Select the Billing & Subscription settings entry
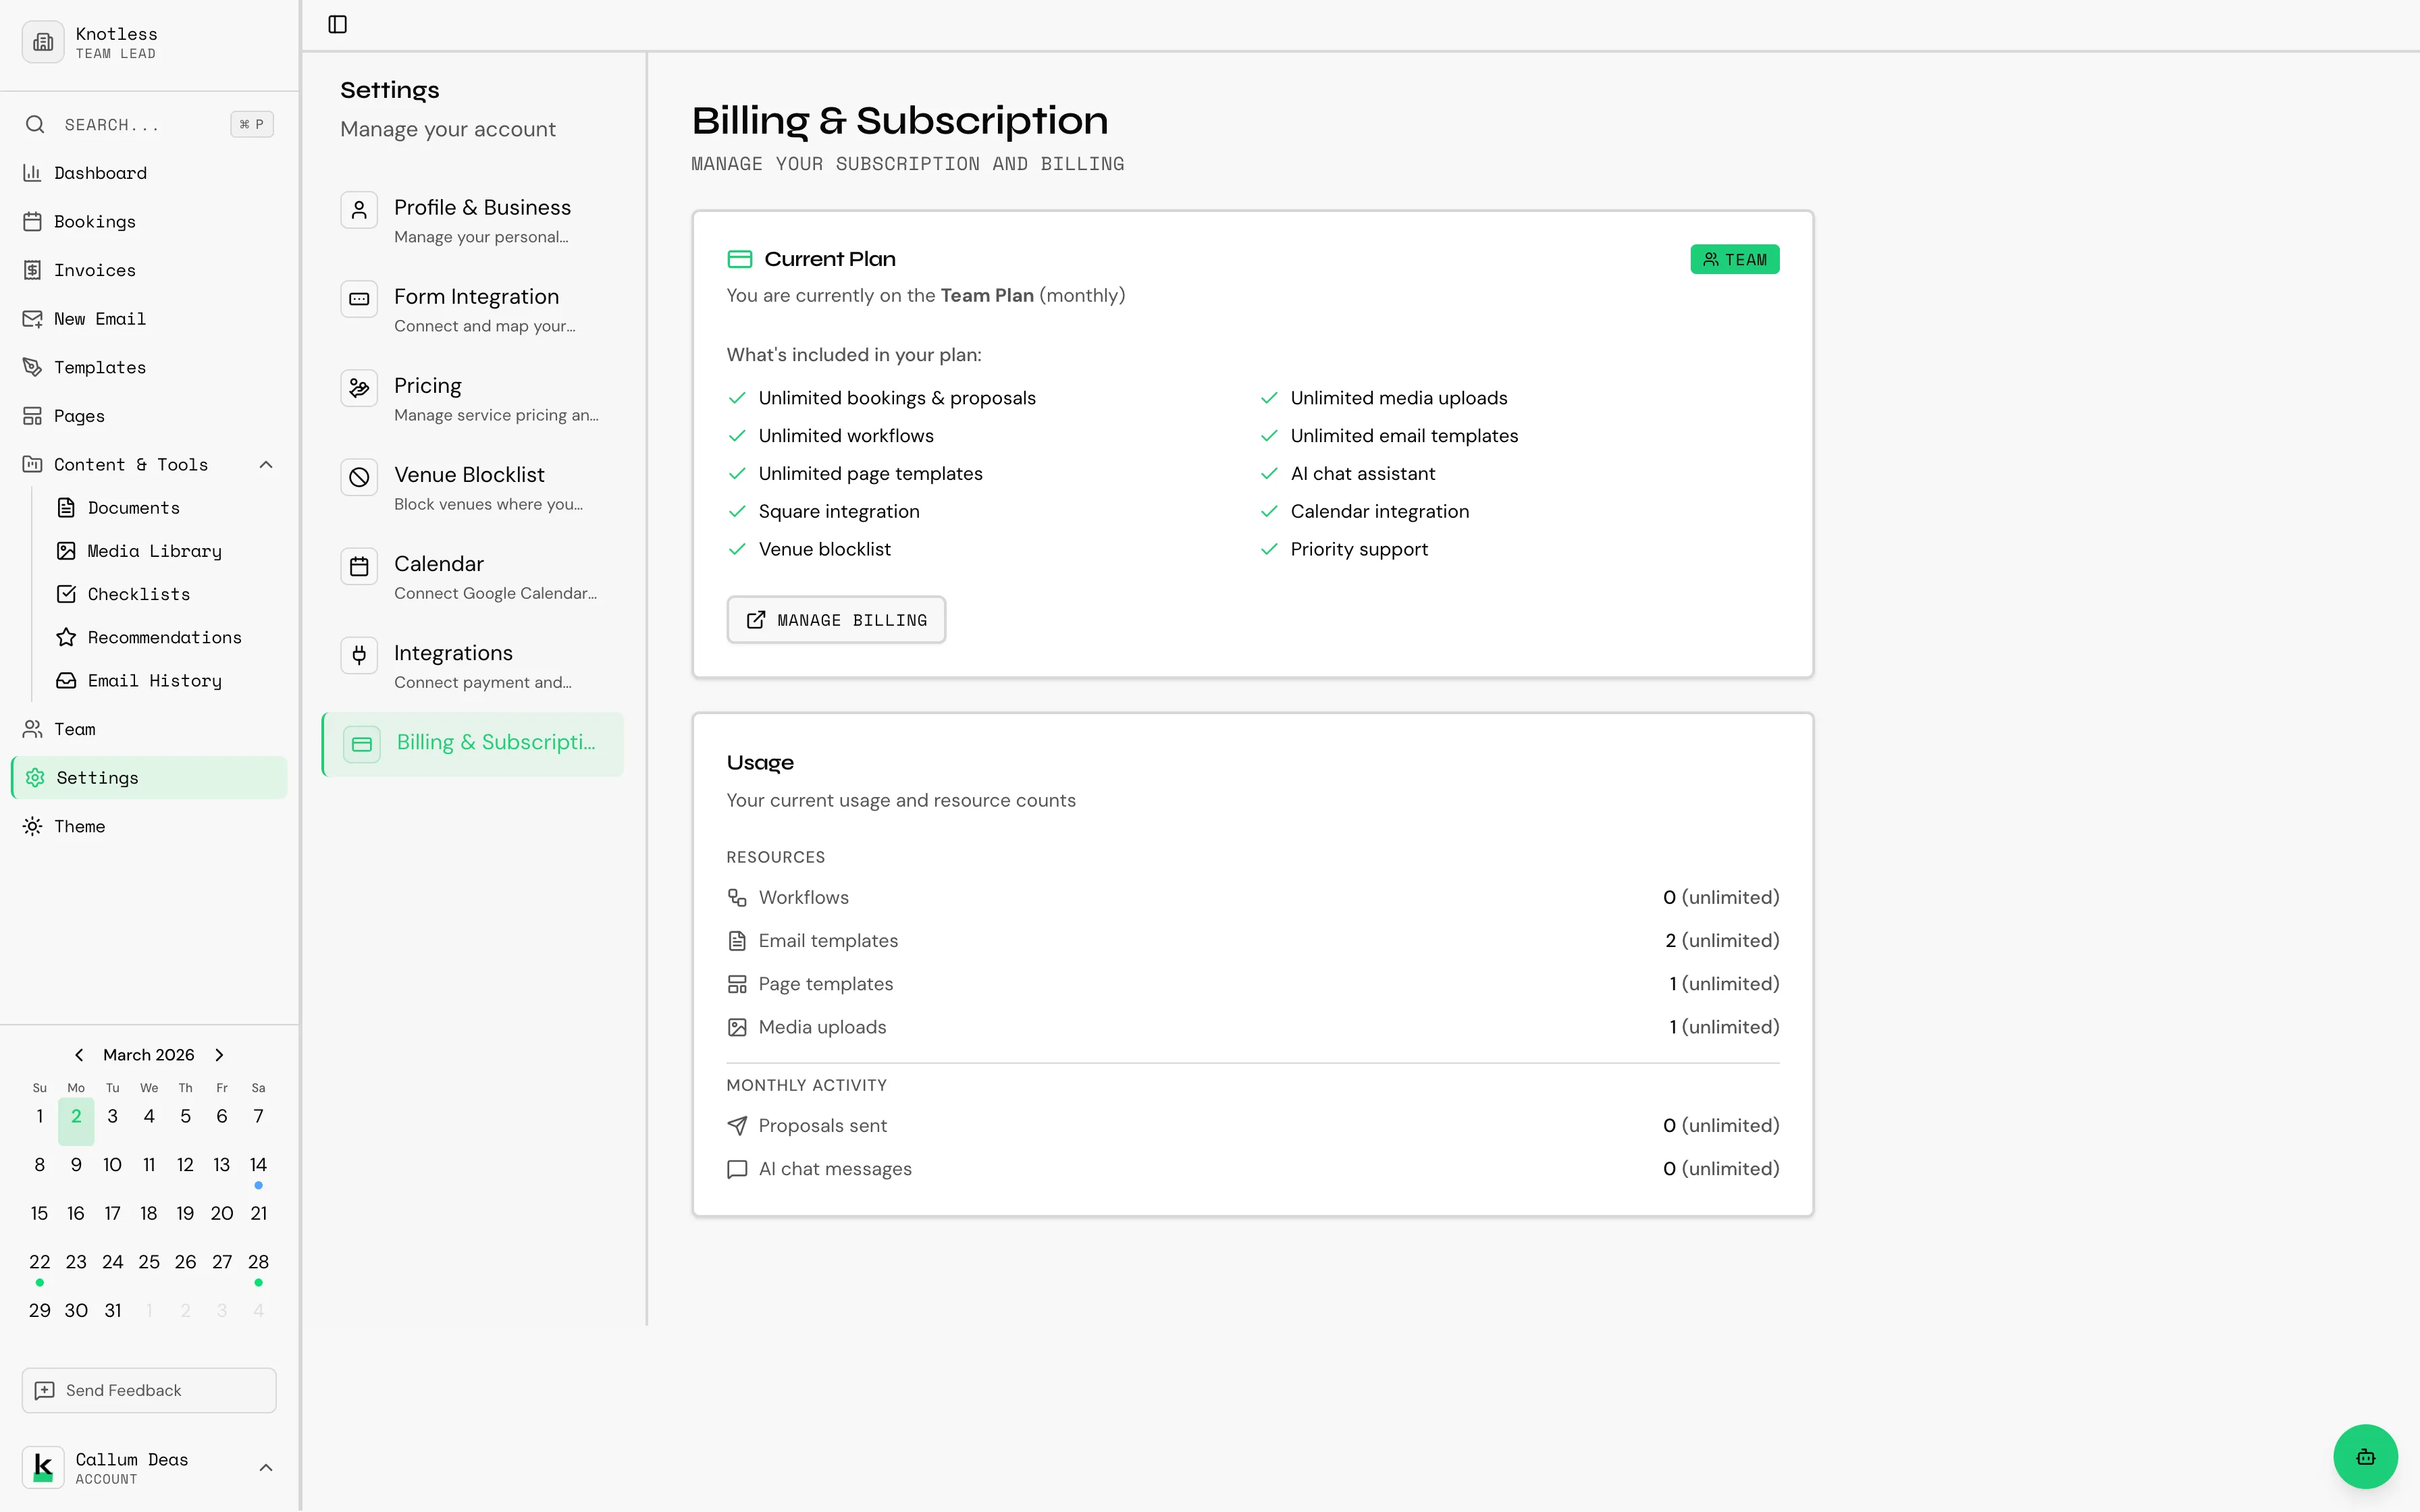 (472, 743)
